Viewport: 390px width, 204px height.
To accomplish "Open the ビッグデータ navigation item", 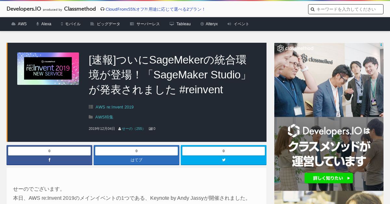I will click(x=105, y=24).
